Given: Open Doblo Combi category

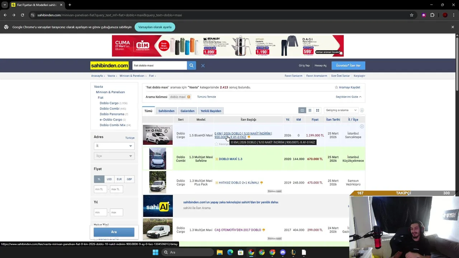Looking at the screenshot, I should pyautogui.click(x=109, y=109).
